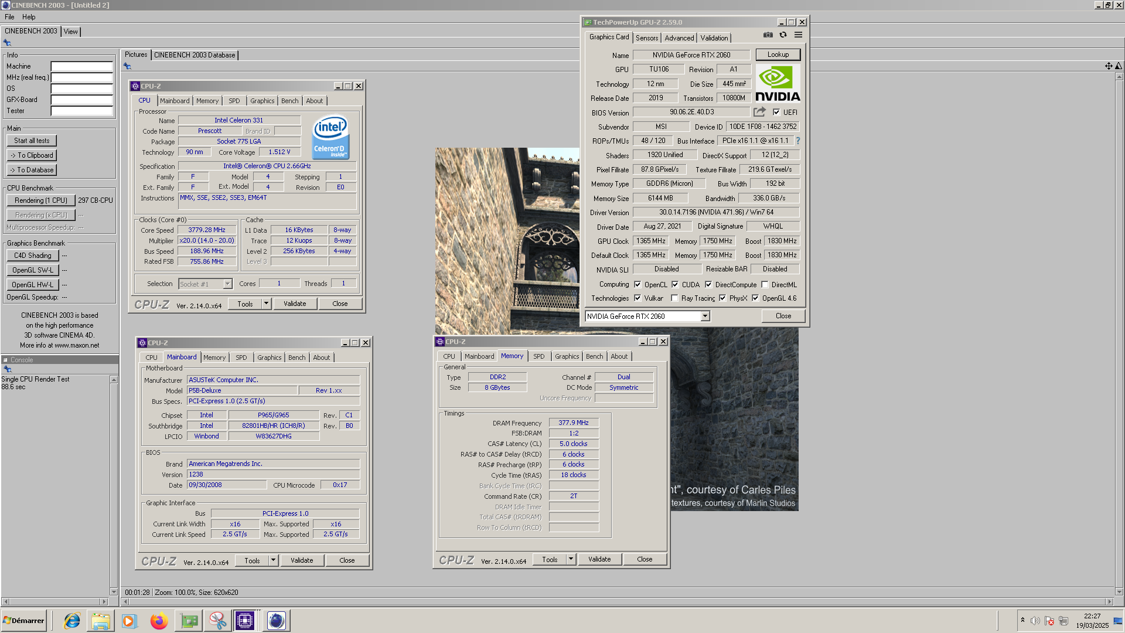Toggle the CUDA checkbox

click(675, 285)
